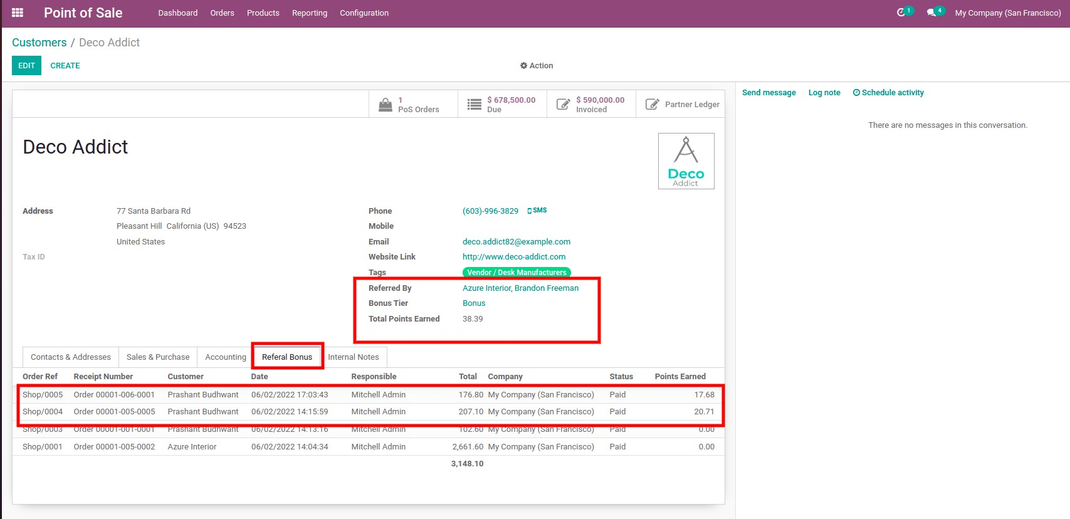Click the CREATE button
Screen dimensions: 1070x519
click(x=65, y=66)
